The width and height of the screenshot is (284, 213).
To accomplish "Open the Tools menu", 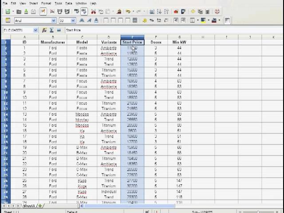I will coord(58,4).
